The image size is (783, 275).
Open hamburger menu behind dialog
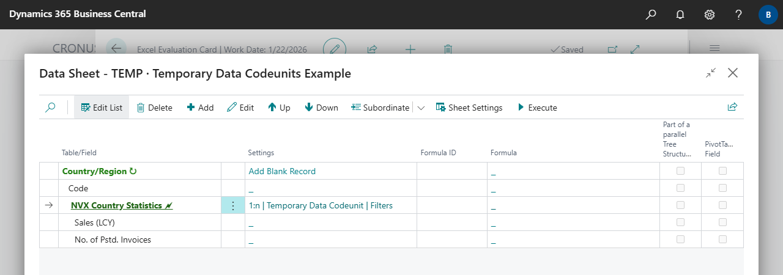point(714,49)
